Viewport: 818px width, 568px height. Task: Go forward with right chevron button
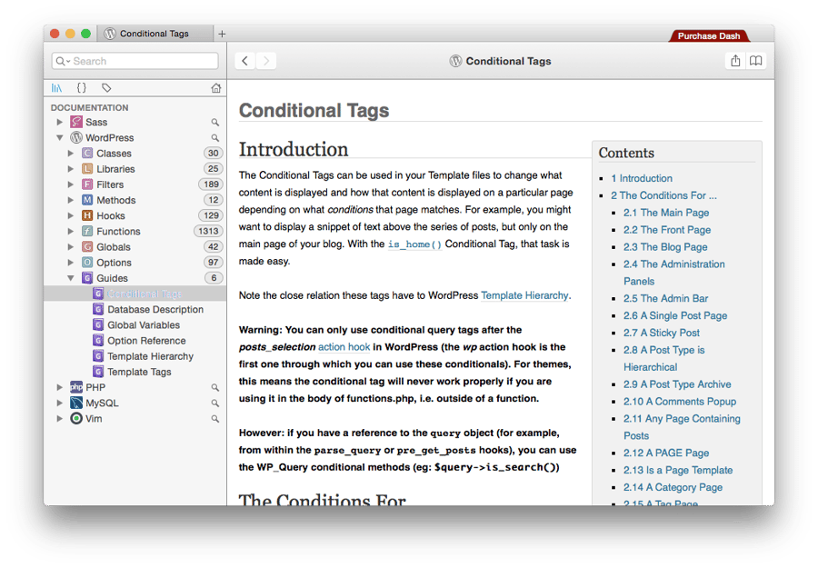click(266, 61)
